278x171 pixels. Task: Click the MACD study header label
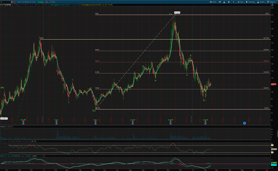[x=12, y=156]
